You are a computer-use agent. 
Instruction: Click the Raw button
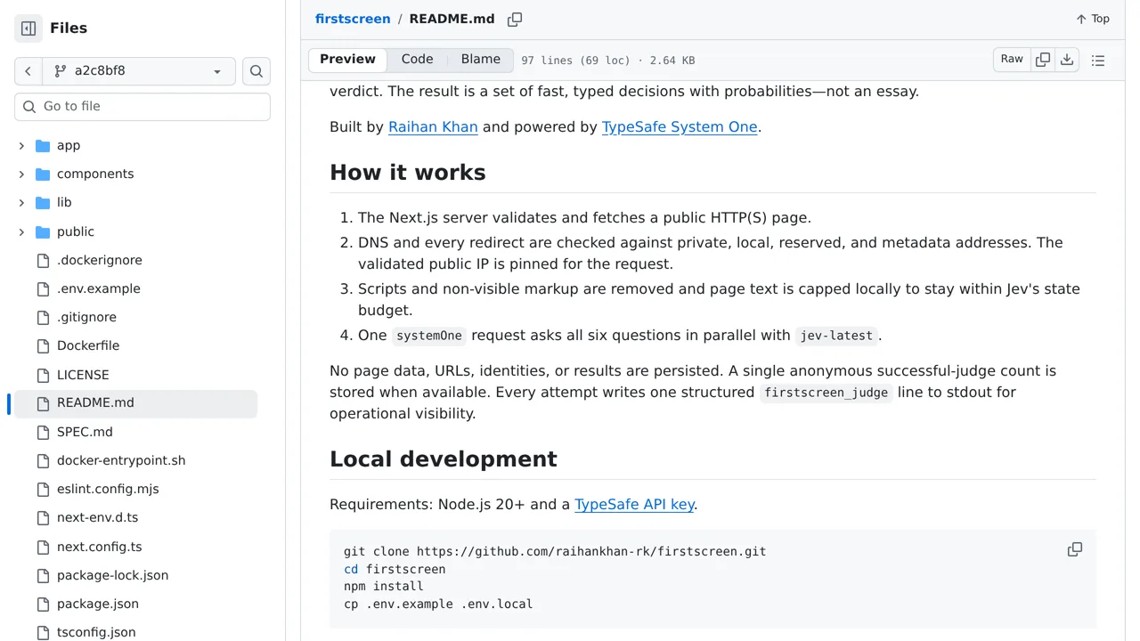click(x=1012, y=60)
